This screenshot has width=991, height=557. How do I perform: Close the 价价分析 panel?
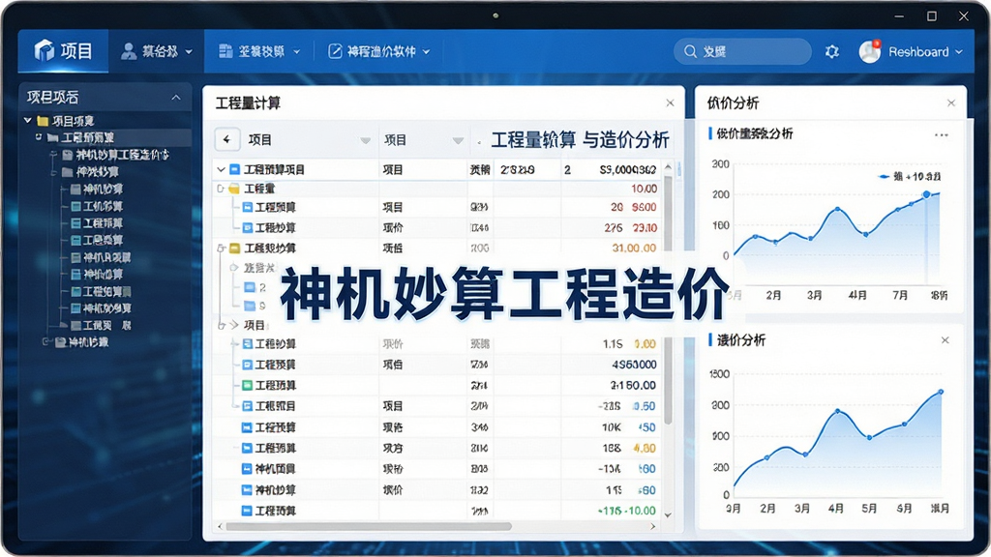(x=951, y=103)
